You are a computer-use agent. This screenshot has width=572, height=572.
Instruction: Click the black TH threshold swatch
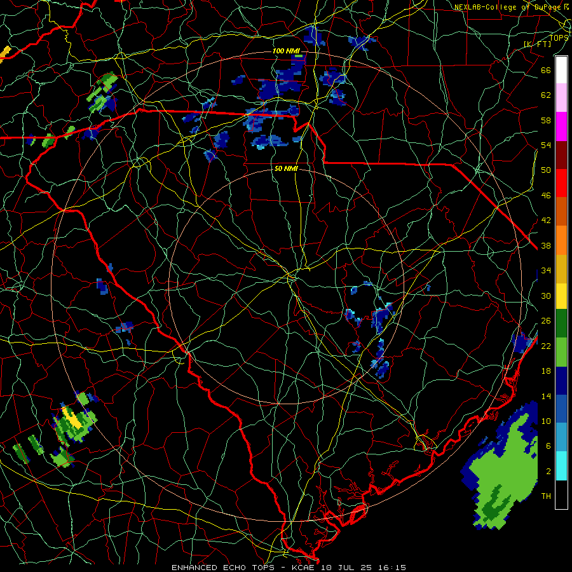pos(561,494)
